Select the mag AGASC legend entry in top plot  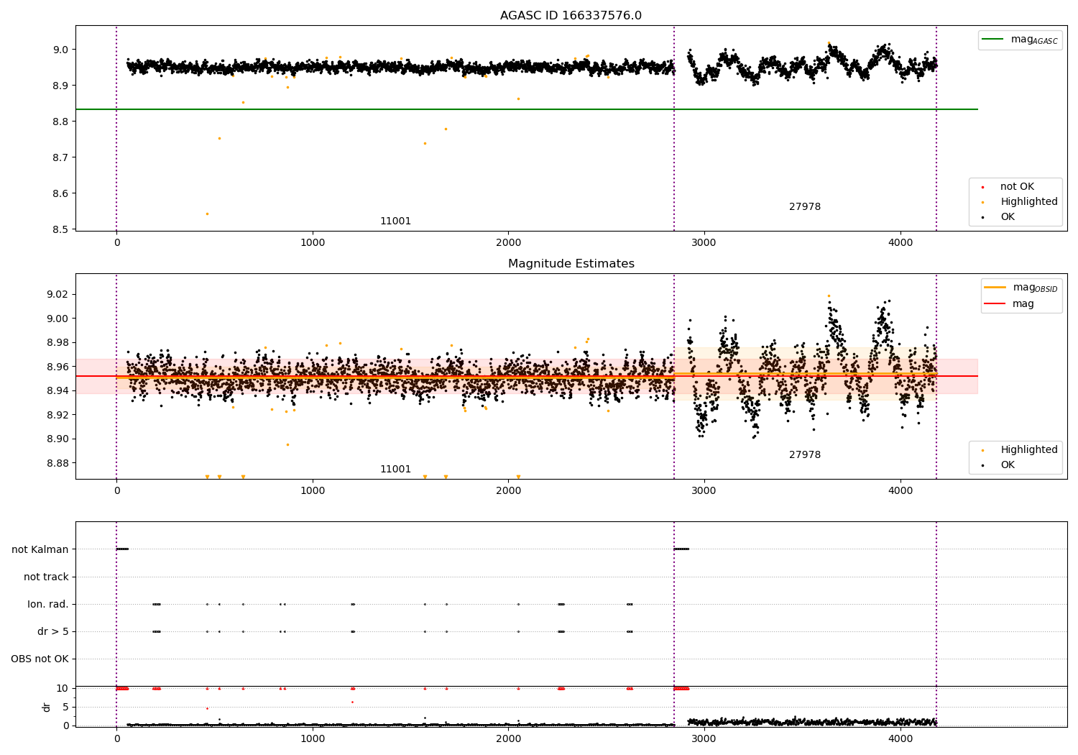pos(1020,40)
